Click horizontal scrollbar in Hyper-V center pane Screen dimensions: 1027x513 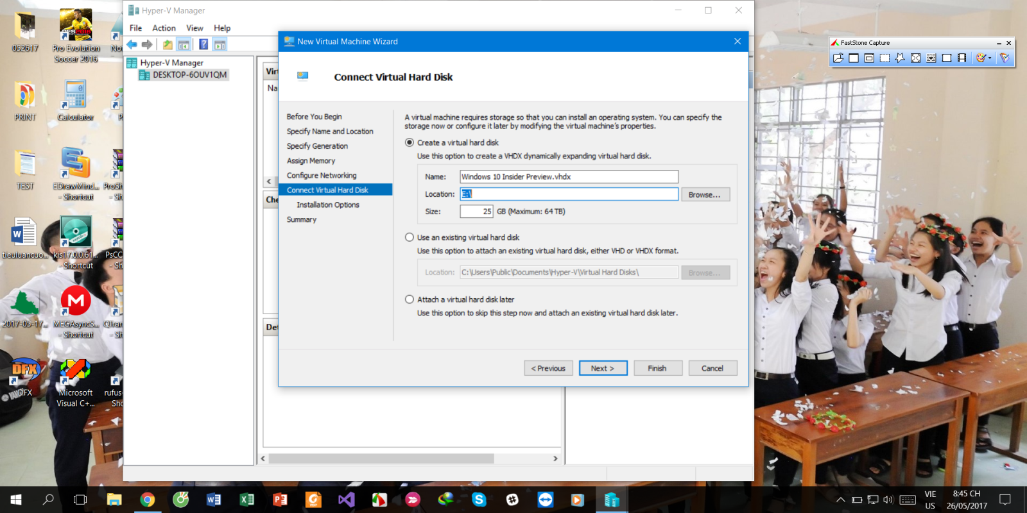click(x=381, y=458)
